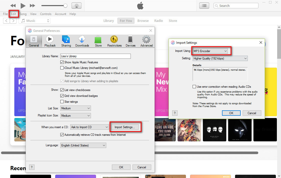Open the Downloads preferences icon
This screenshot has width=281, height=178.
click(82, 41)
